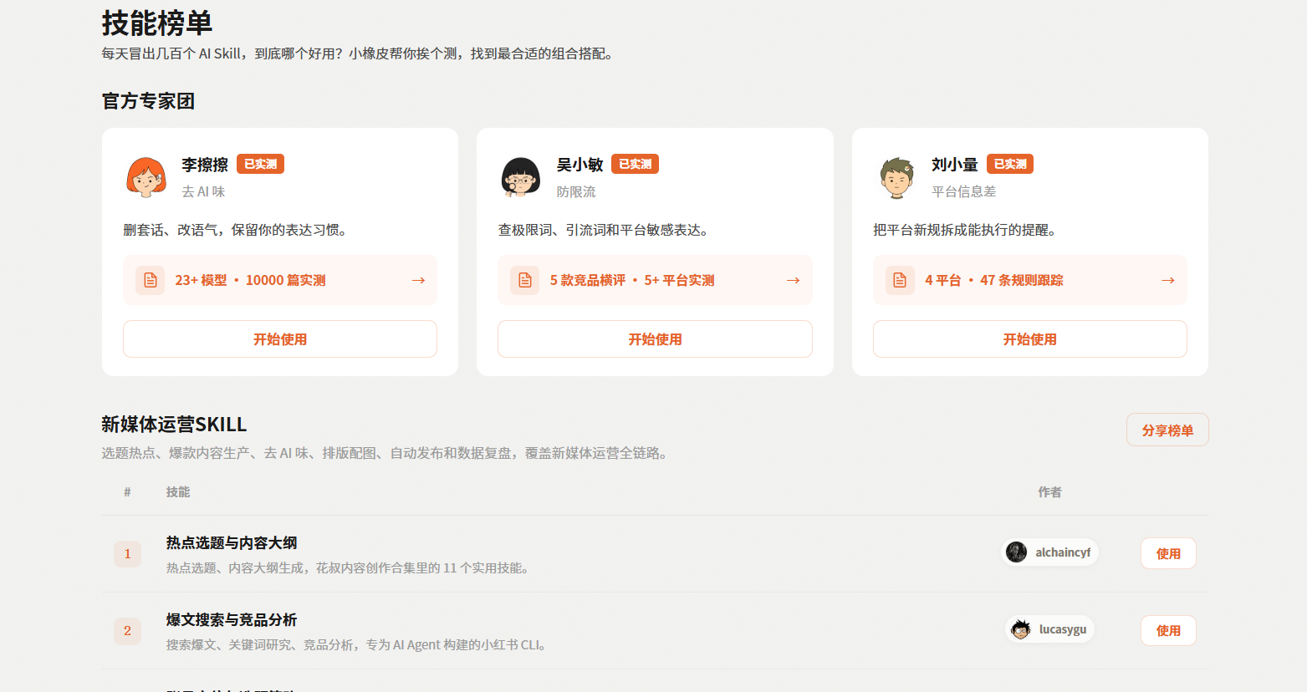The width and height of the screenshot is (1307, 692).
Task: Click tagline 防限流
Action: pyautogui.click(x=576, y=191)
